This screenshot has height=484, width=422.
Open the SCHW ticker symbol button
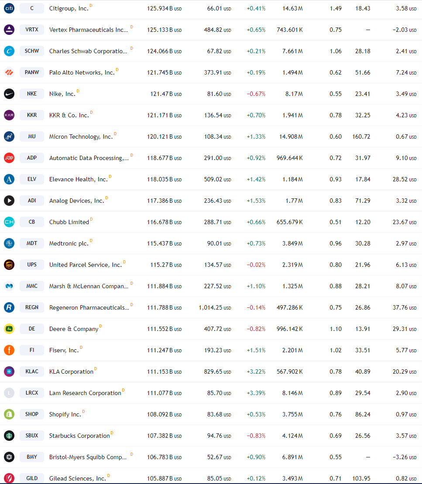click(x=32, y=51)
